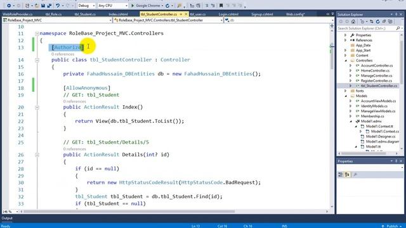406x228 pixels.
Task: Click the Categorized icon in Properties panel
Action: [x=341, y=175]
